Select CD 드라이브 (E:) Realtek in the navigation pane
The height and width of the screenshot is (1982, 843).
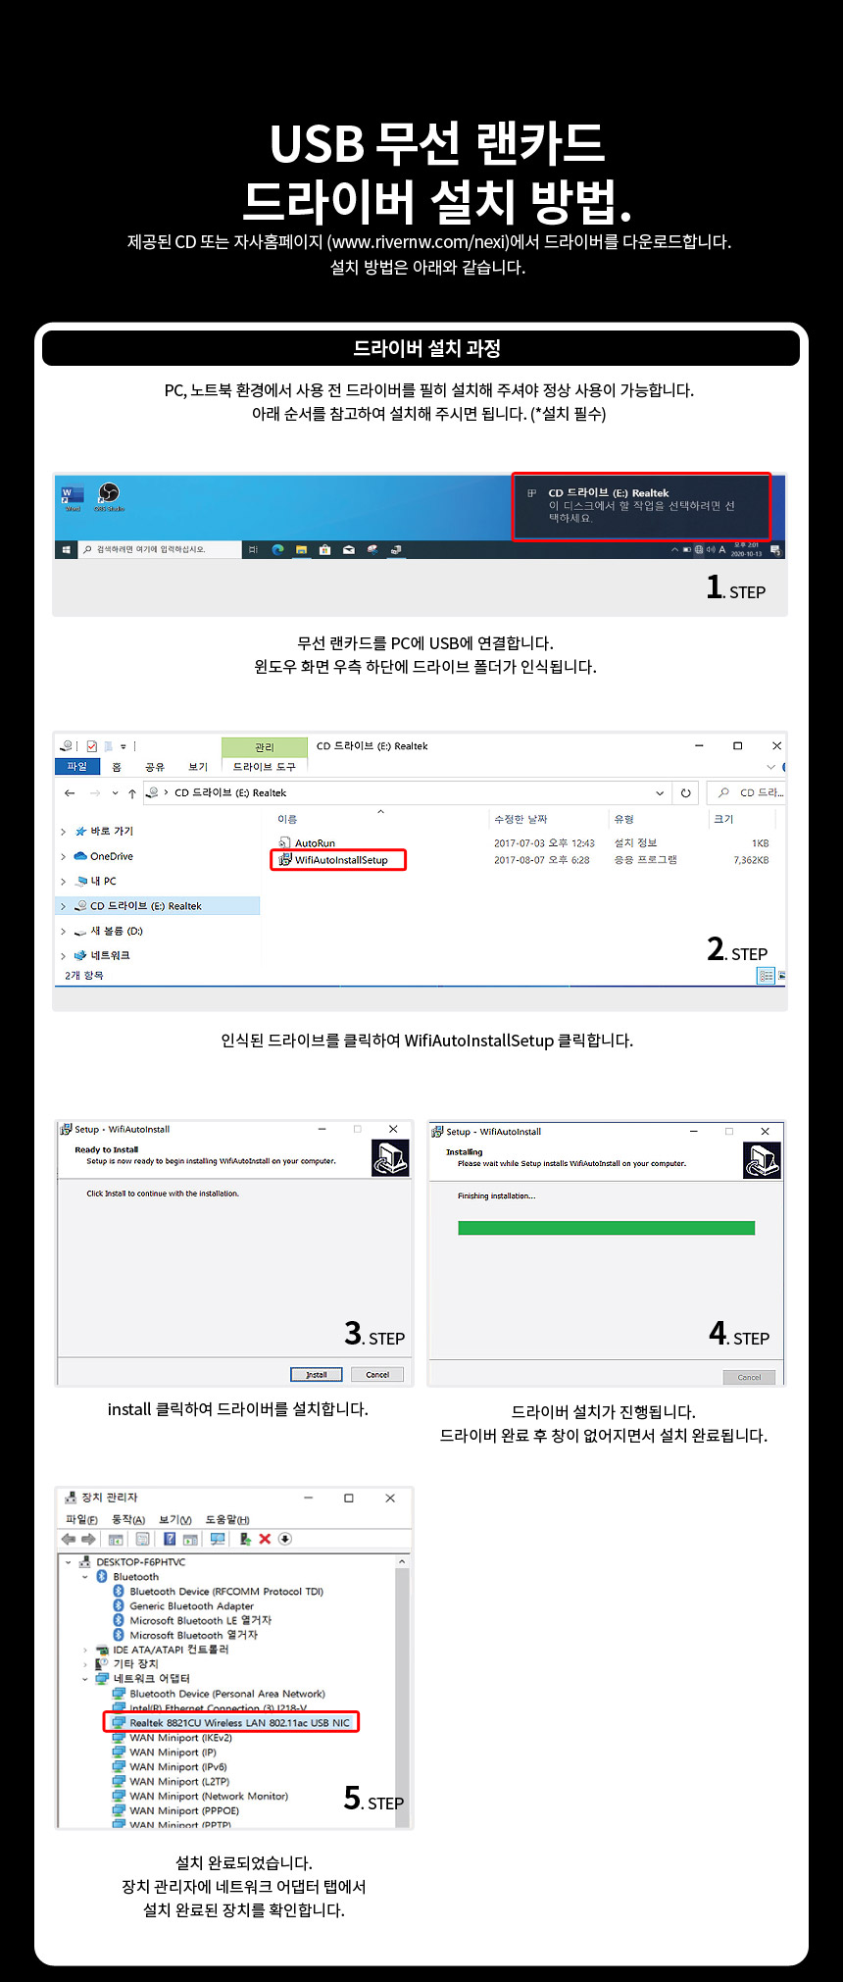pyautogui.click(x=159, y=906)
